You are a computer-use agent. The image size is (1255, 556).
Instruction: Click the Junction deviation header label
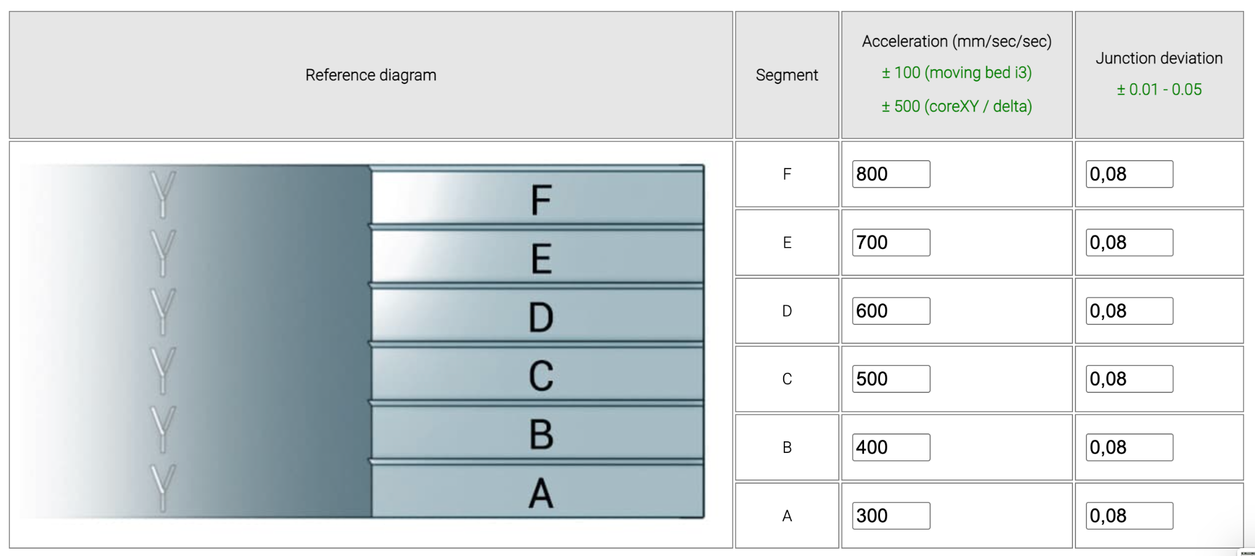tap(1159, 58)
